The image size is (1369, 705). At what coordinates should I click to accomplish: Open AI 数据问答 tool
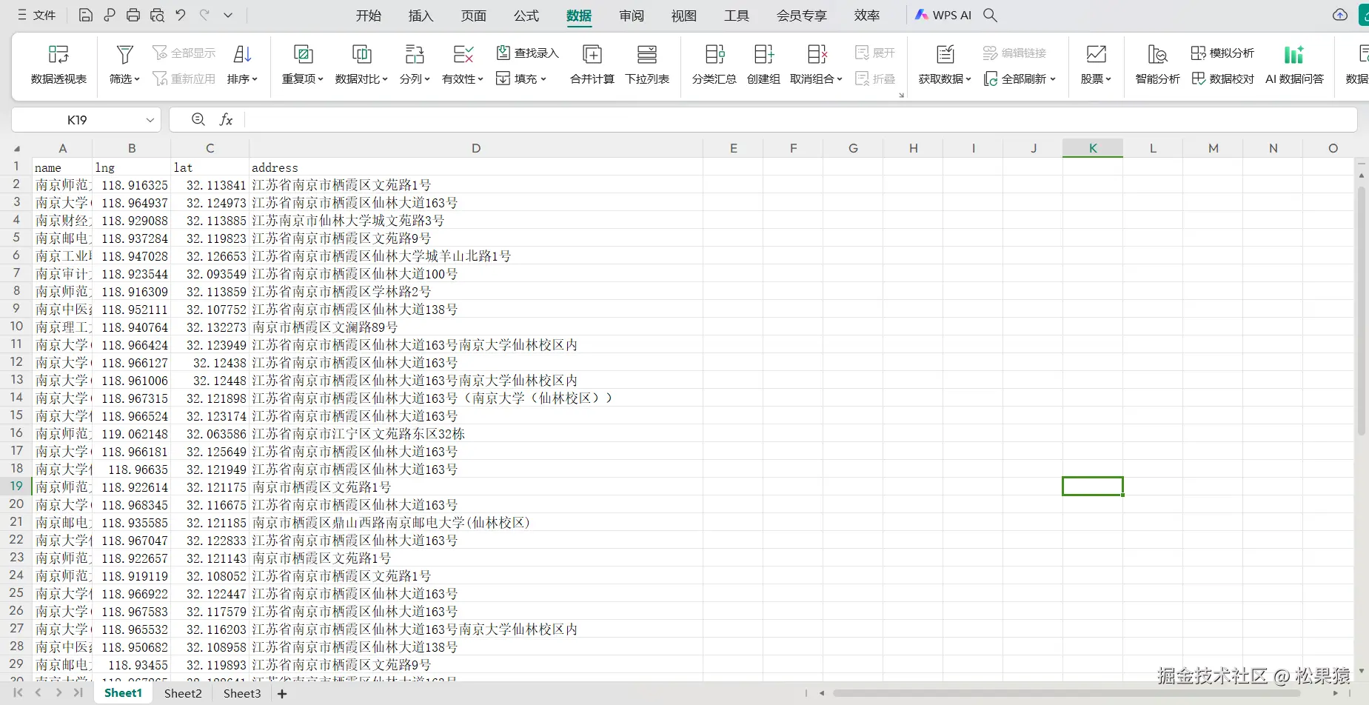click(x=1294, y=64)
